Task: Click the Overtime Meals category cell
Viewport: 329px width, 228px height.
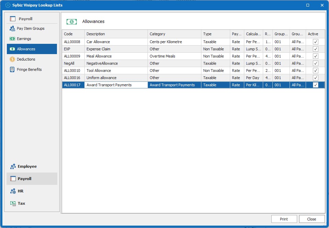Action: 174,56
